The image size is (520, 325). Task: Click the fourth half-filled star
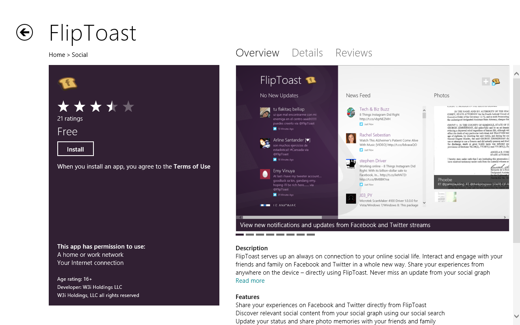click(x=112, y=107)
